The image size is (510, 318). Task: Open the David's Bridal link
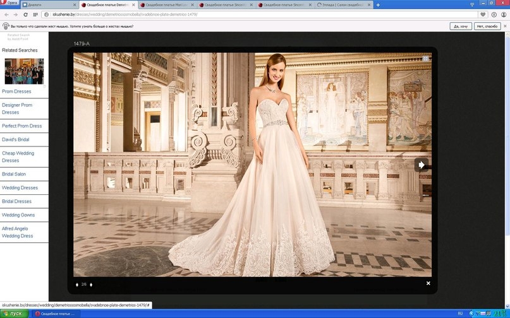16,139
